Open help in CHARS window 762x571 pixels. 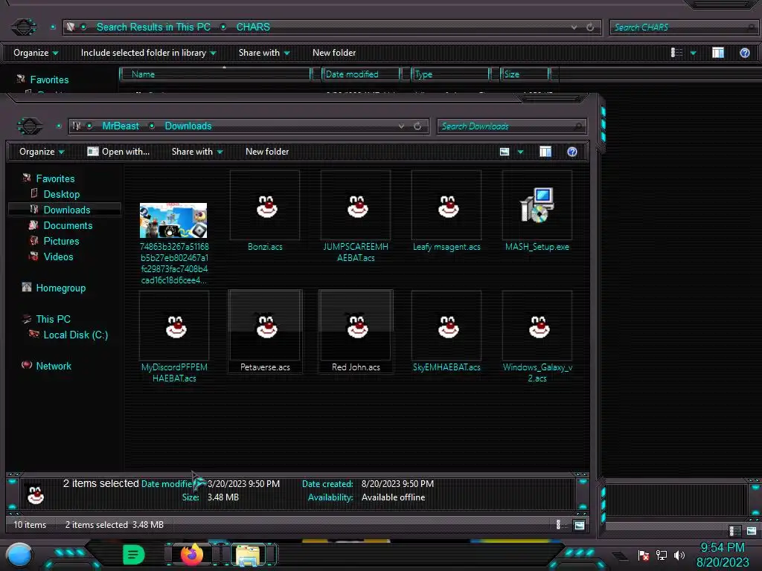(744, 53)
